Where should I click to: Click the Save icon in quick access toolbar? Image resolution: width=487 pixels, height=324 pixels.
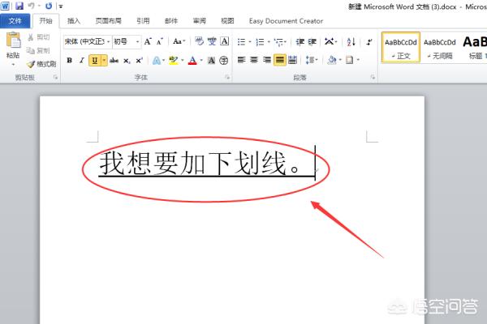(19, 6)
